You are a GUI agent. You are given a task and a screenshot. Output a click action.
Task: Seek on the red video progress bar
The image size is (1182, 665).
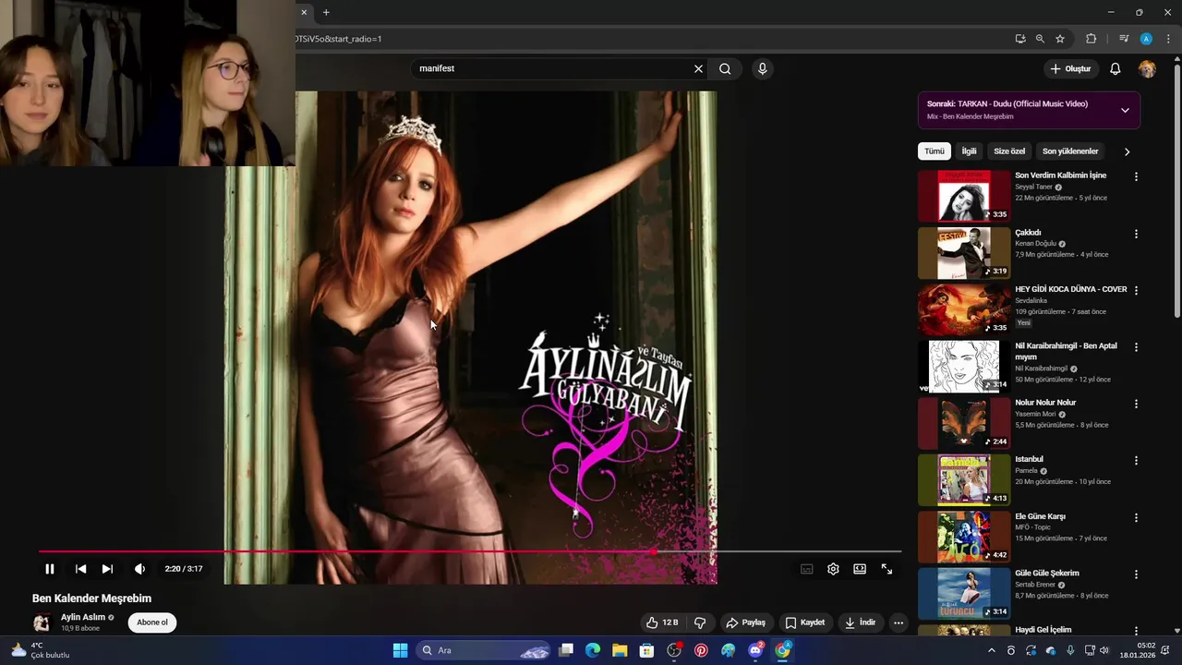(469, 551)
